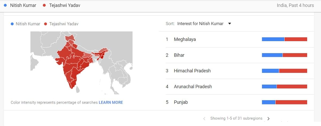321x126 pixels.
Task: Click Tejashwi Yadav term in header
Action: pyautogui.click(x=64, y=5)
